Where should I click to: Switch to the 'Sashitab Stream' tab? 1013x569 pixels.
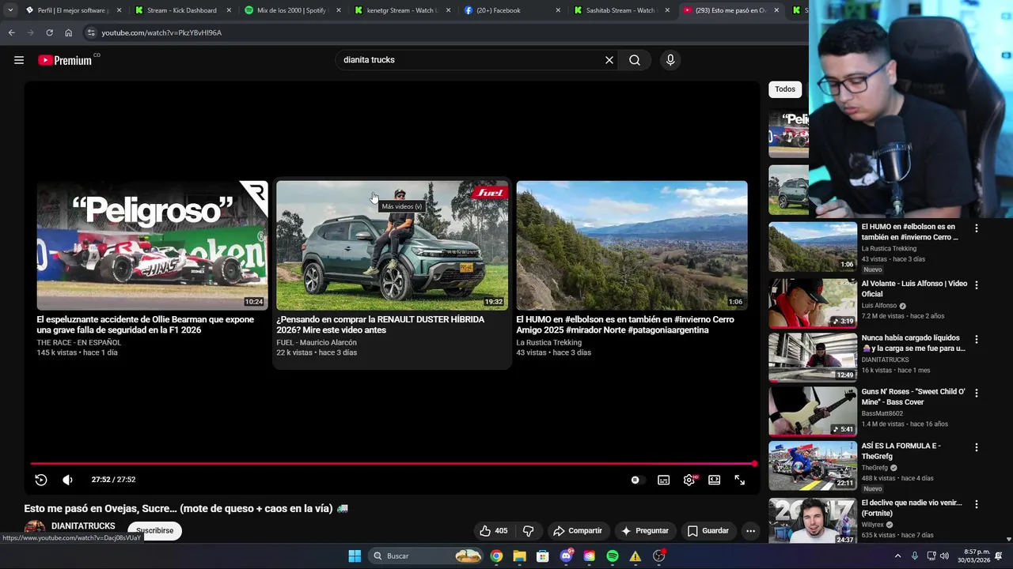620,10
